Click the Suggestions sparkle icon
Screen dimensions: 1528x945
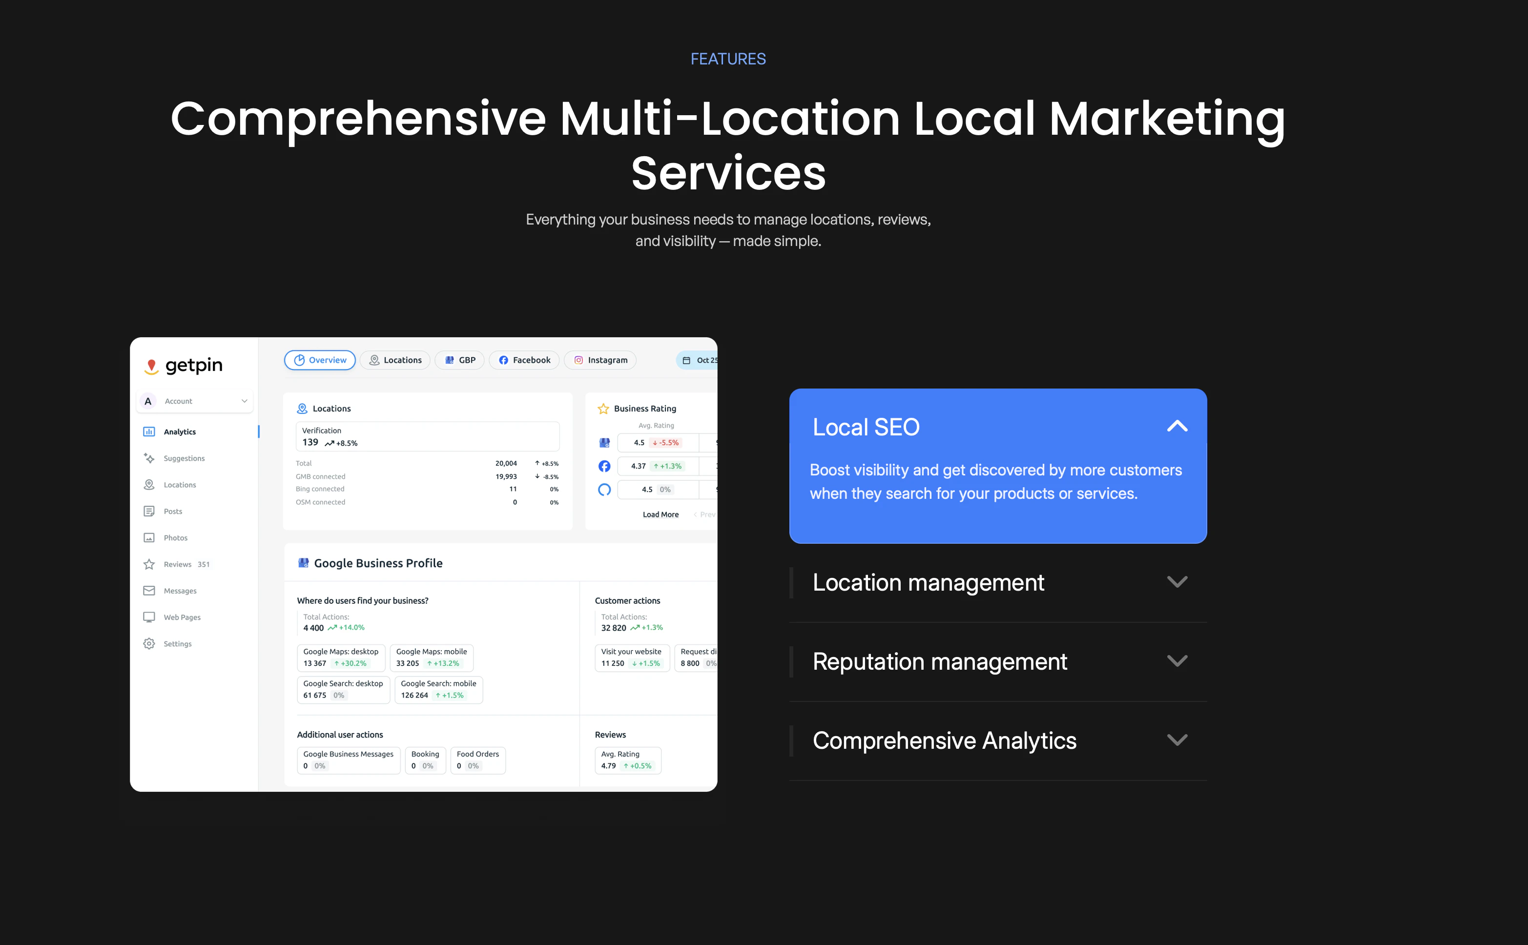click(x=149, y=458)
